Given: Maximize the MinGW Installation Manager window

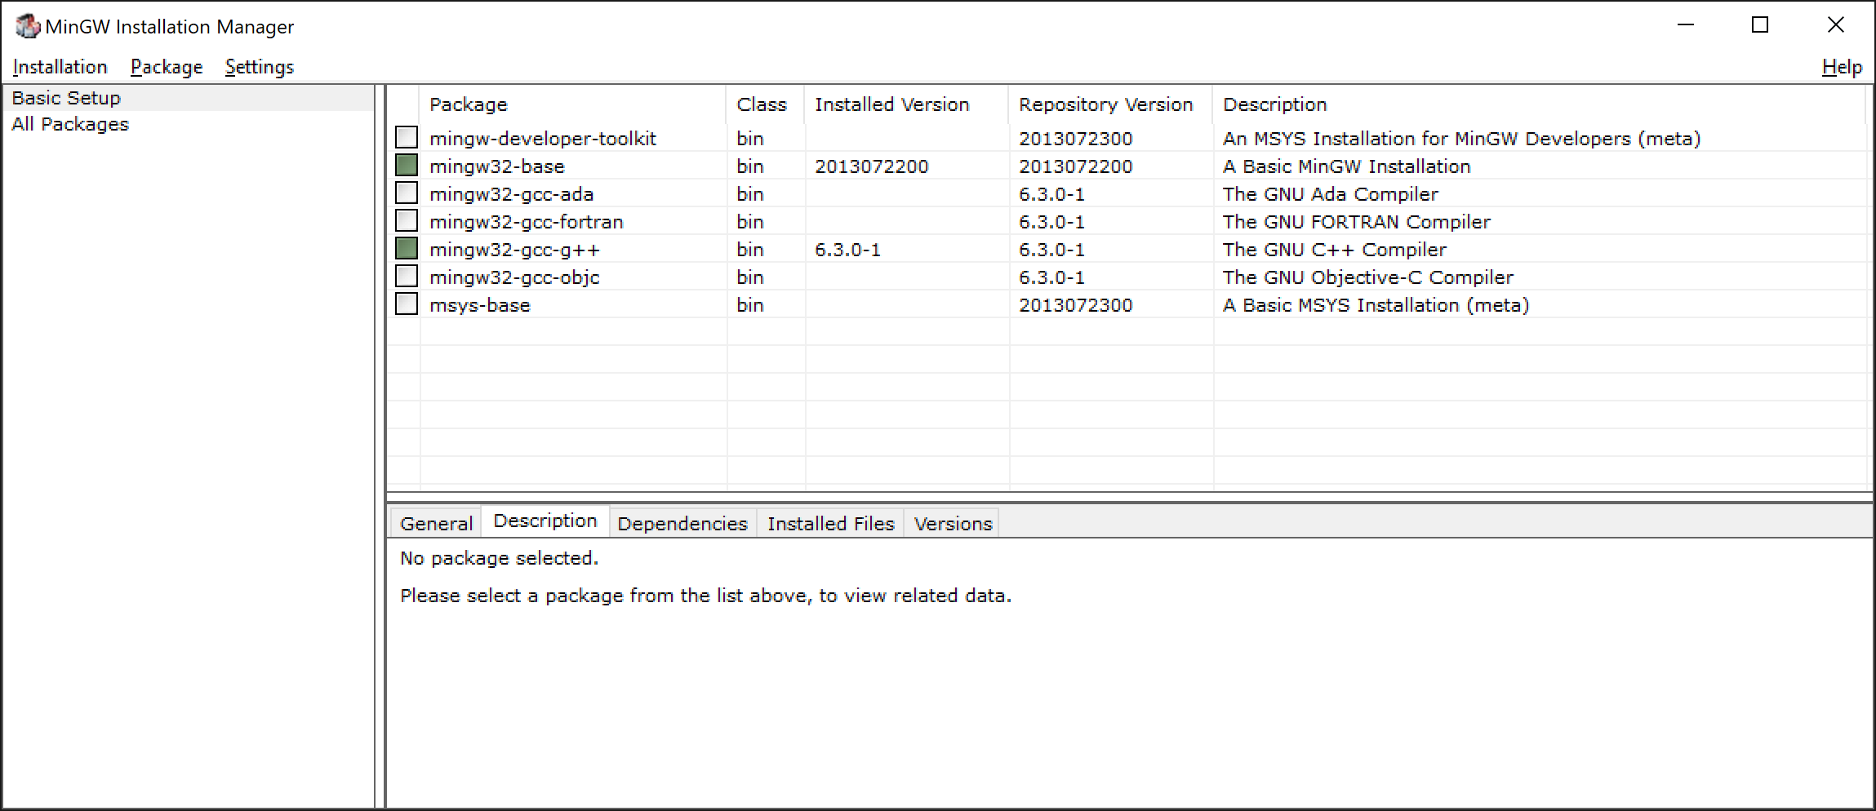Looking at the screenshot, I should (1760, 25).
